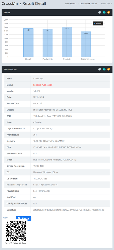The height and width of the screenshot is (250, 114).
Task: Click the Notebook system type value
Action: pyautogui.click(x=38, y=103)
